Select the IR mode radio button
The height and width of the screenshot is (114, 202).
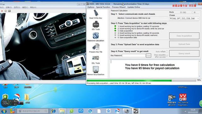coord(192,12)
